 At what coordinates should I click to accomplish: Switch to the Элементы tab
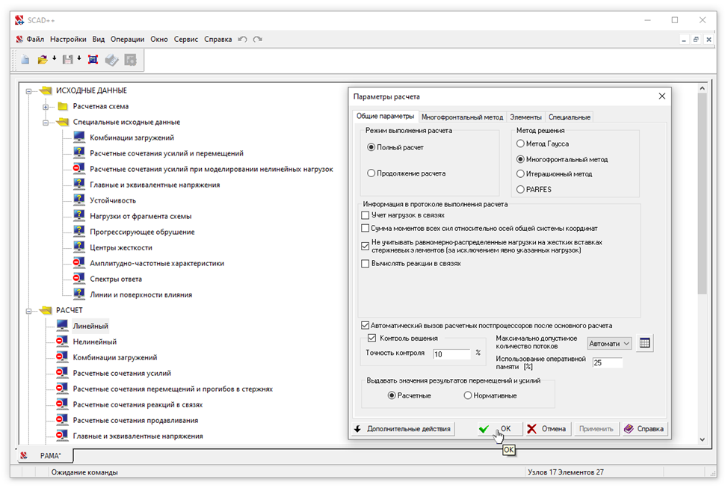525,117
